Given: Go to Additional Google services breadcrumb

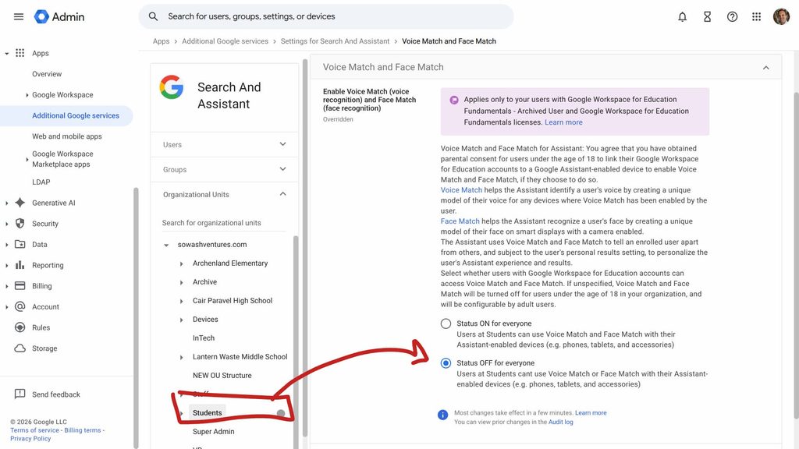Looking at the screenshot, I should point(225,41).
